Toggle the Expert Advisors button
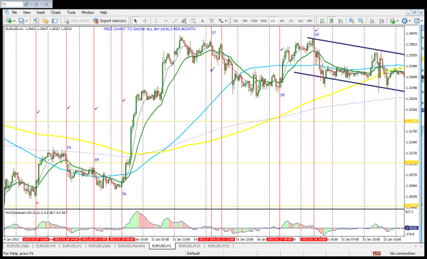Screen dimensions: 427x259 point(110,21)
